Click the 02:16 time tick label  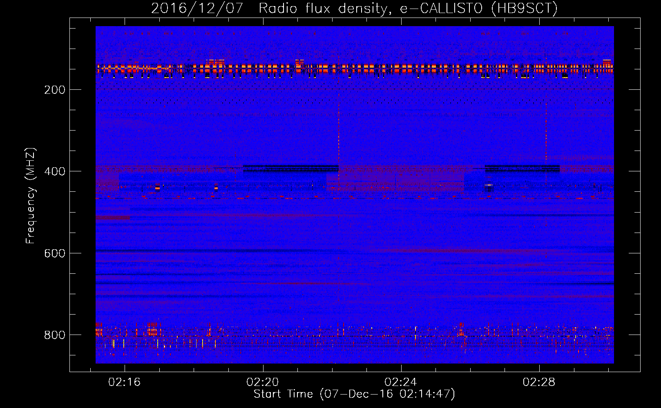(124, 382)
